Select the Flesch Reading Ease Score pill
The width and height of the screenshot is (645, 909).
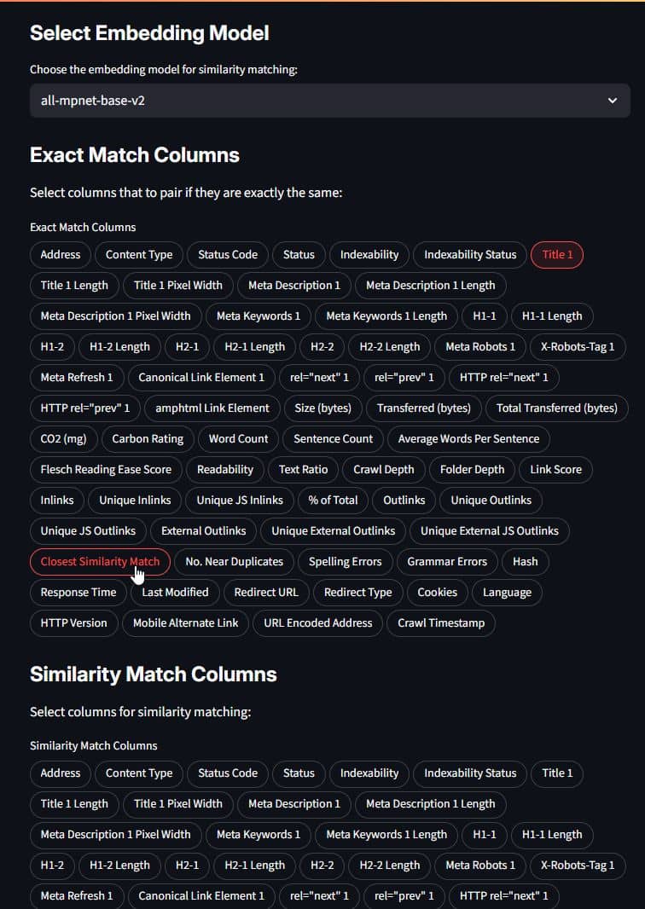coord(106,470)
